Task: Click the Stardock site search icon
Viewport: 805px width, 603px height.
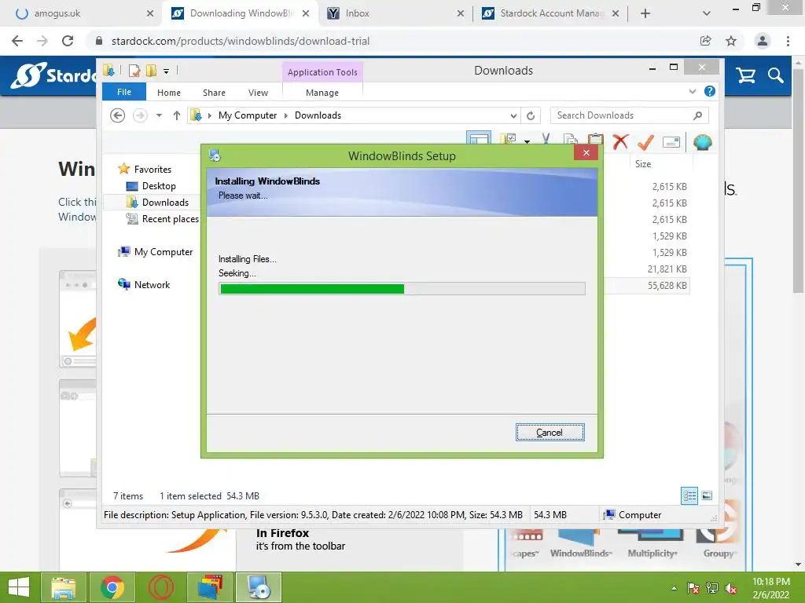Action: [x=776, y=76]
